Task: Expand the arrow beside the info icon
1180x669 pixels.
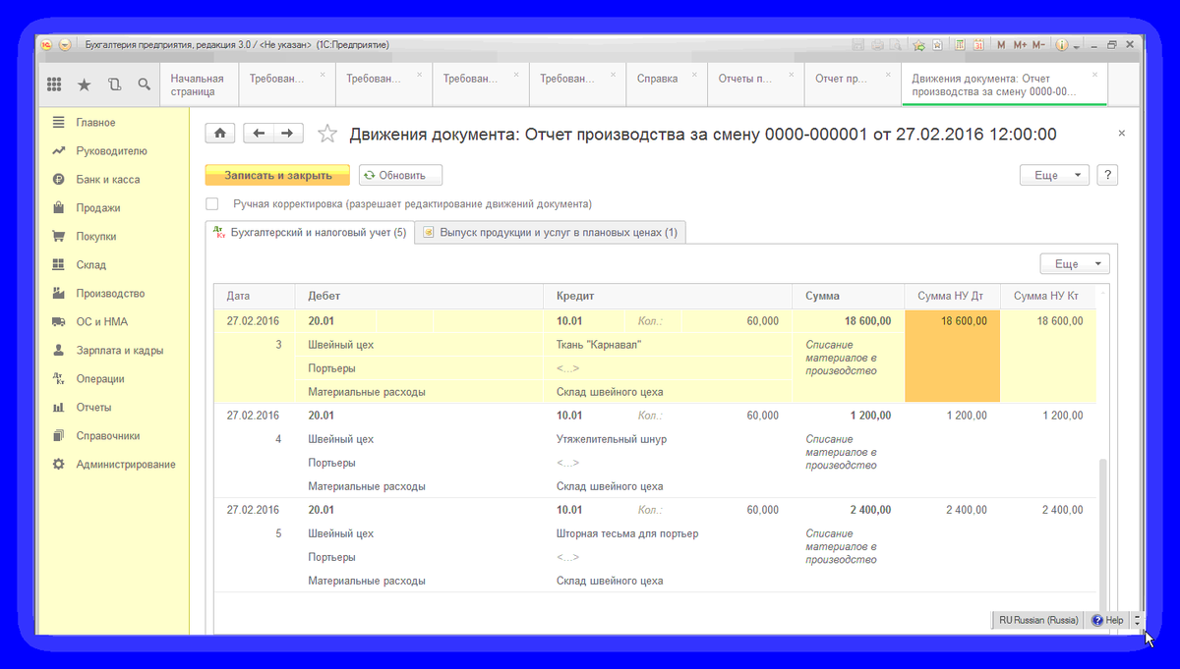Action: coord(1077,46)
